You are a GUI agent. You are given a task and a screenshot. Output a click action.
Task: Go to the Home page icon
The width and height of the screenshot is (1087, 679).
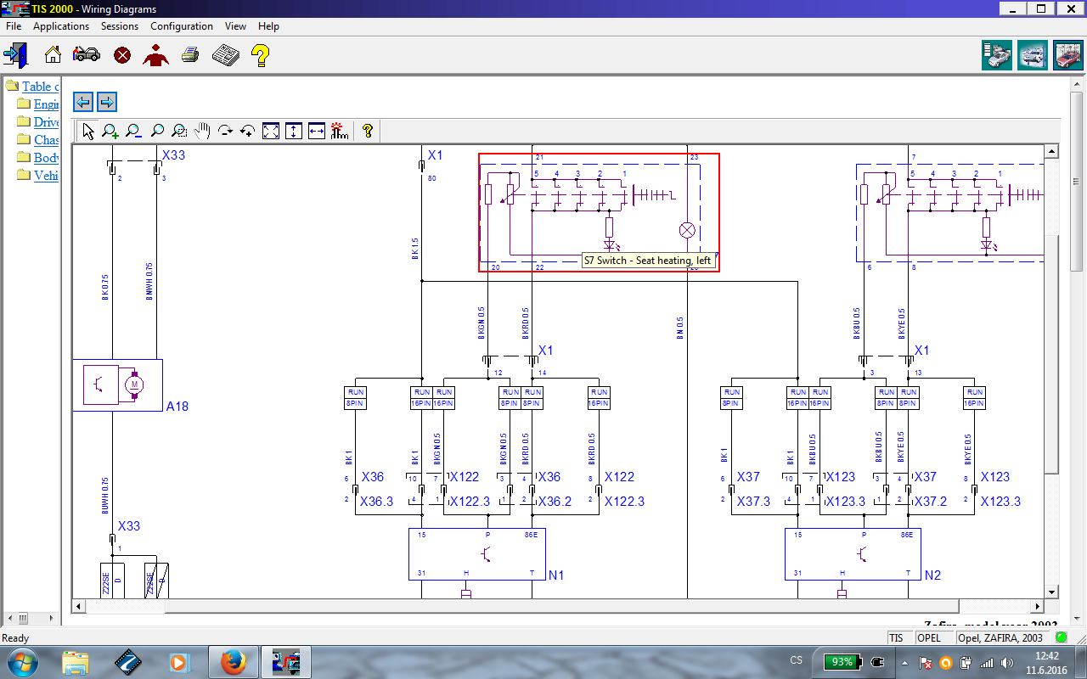53,55
